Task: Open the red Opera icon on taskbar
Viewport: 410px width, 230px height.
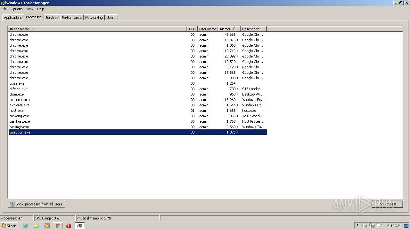Action: (69, 226)
